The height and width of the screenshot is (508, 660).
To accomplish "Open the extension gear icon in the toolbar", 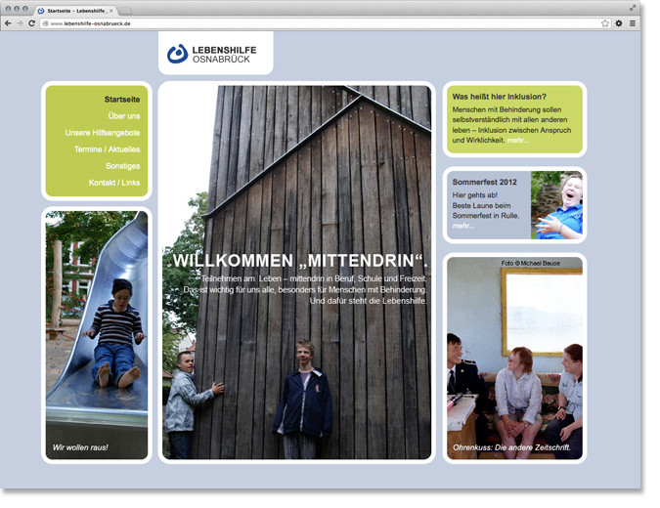I will (619, 23).
